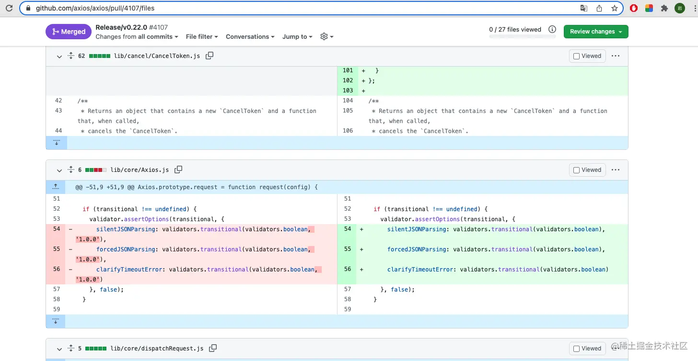Open the Jump to menu
The height and width of the screenshot is (361, 698).
pos(297,36)
